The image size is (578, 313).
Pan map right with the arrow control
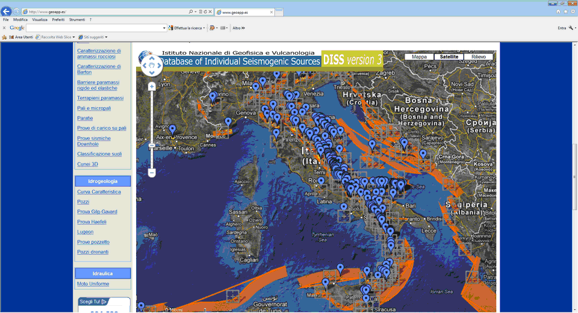pyautogui.click(x=159, y=66)
